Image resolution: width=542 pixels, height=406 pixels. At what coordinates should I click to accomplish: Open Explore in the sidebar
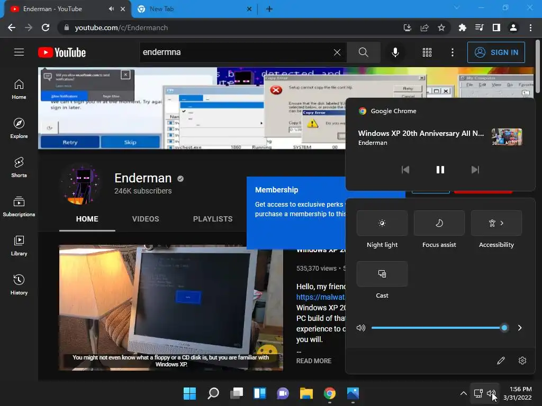click(x=19, y=128)
